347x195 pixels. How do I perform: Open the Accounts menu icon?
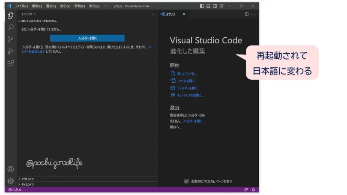10,169
